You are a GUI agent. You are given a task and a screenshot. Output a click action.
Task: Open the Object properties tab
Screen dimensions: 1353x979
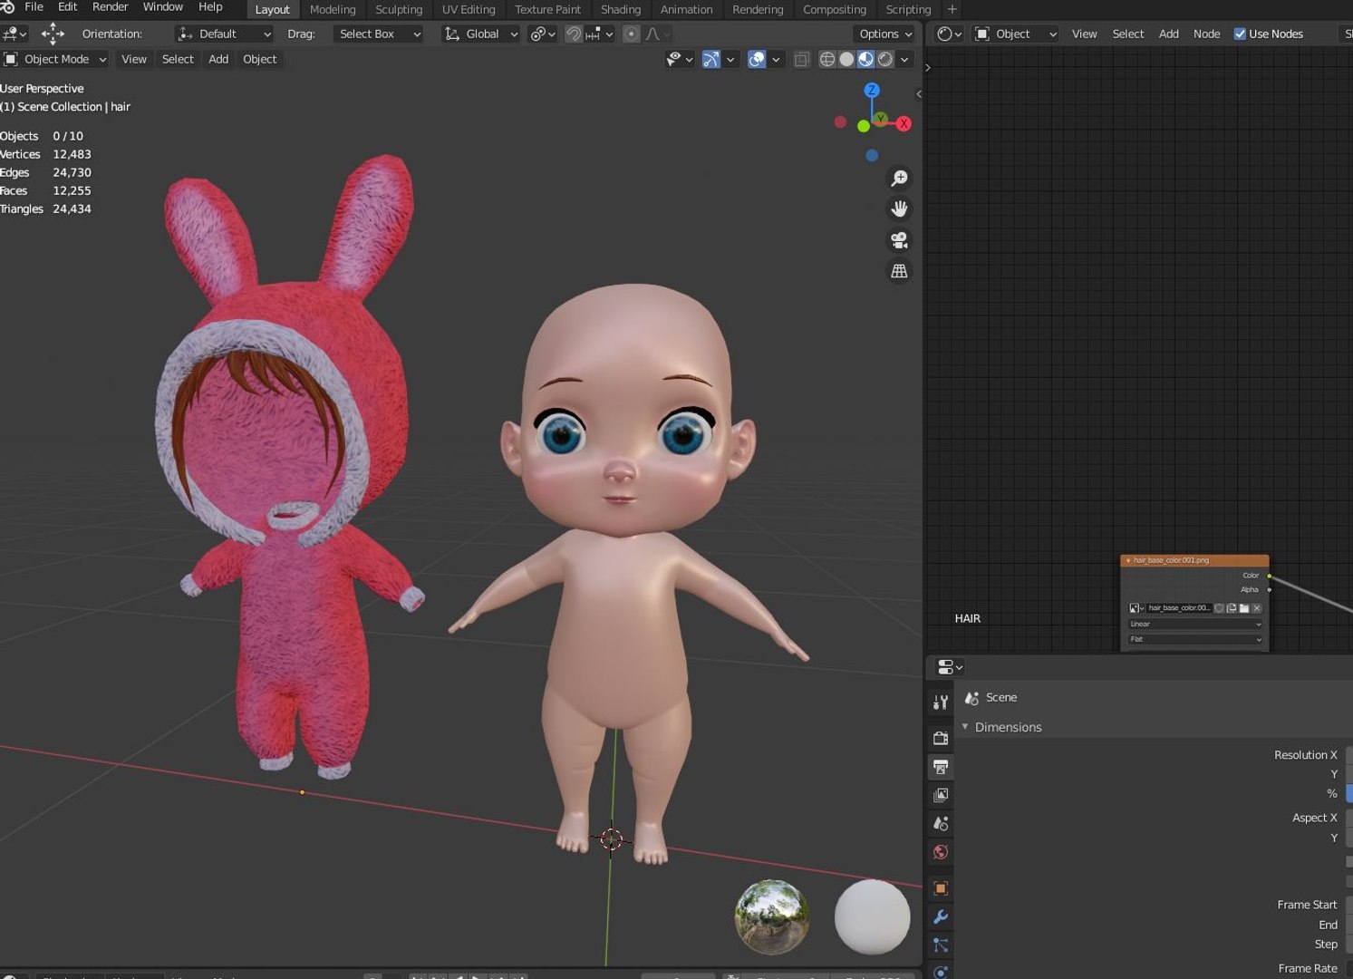click(x=941, y=888)
